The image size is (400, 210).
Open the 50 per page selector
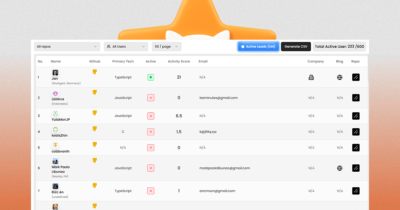pyautogui.click(x=166, y=46)
